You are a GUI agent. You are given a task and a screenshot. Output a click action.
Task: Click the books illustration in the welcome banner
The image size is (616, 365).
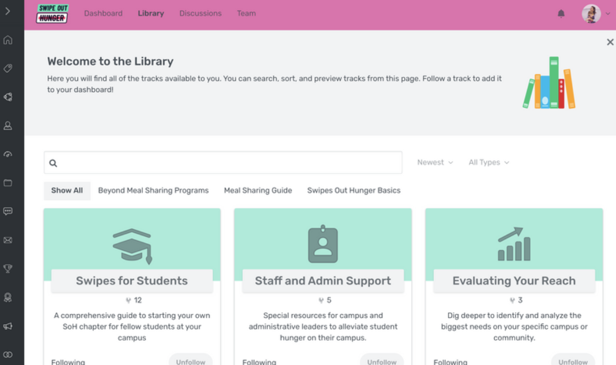click(x=549, y=82)
